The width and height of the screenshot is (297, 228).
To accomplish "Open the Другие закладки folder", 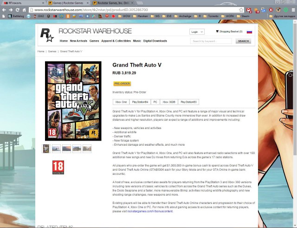I will coord(283,16).
